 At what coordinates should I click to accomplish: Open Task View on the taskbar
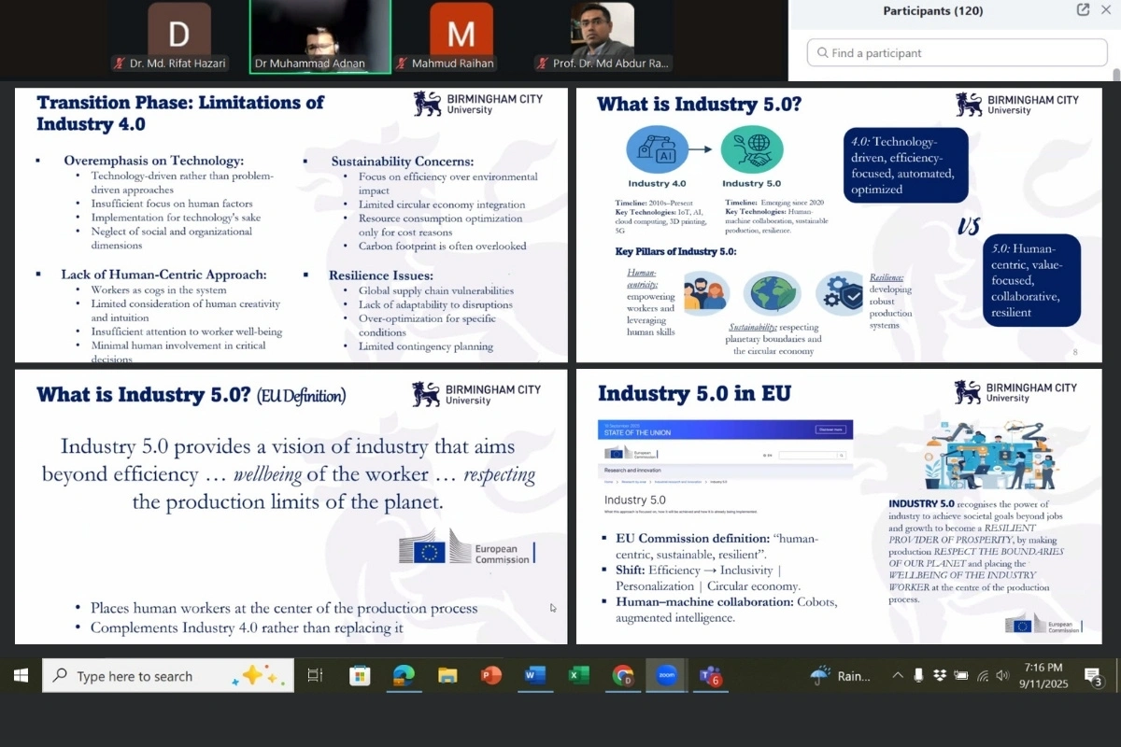click(315, 675)
